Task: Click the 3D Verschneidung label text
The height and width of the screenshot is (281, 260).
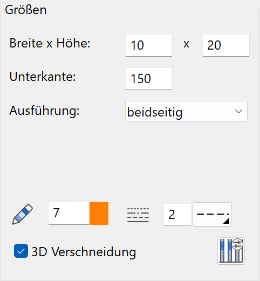Action: point(84,252)
